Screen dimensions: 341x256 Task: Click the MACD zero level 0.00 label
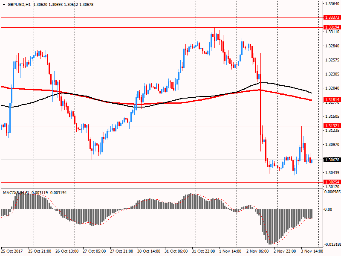point(328,209)
